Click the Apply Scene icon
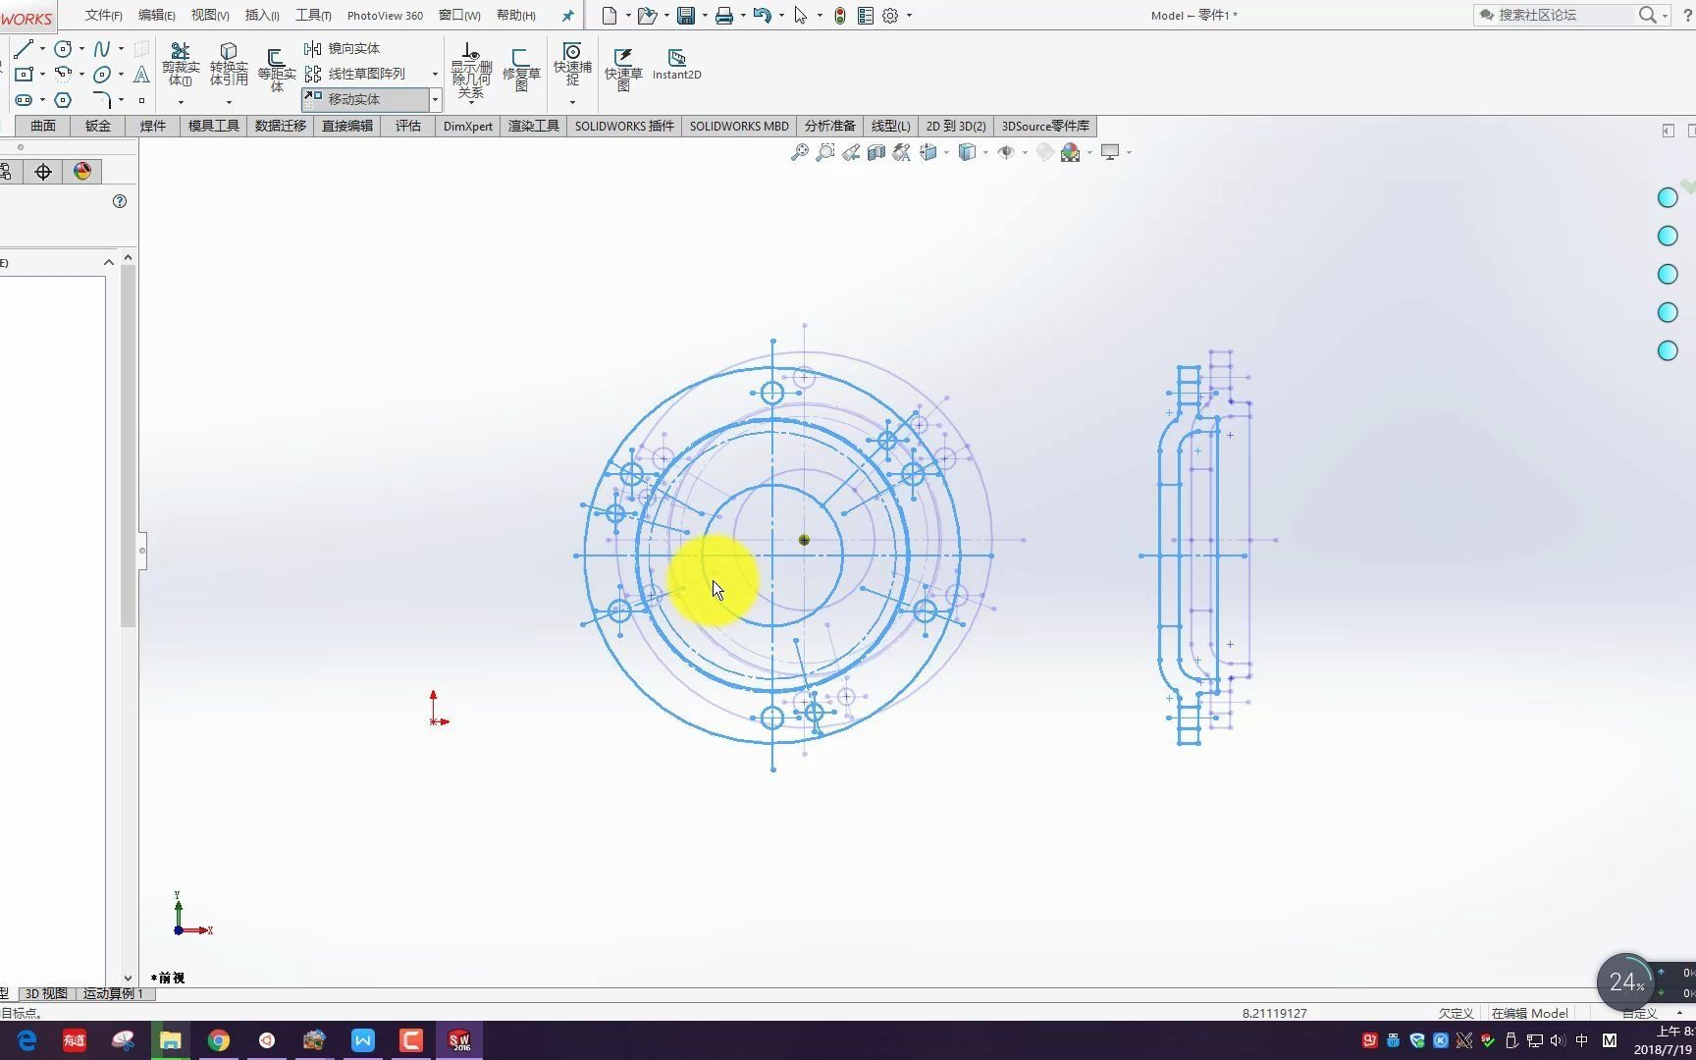1696x1060 pixels. [x=1071, y=152]
